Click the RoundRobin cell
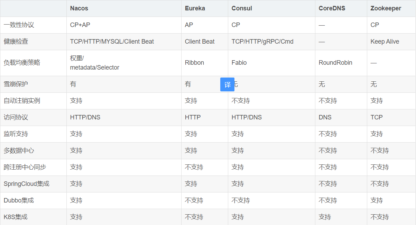 pos(336,63)
